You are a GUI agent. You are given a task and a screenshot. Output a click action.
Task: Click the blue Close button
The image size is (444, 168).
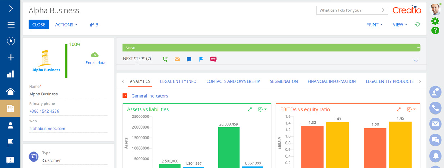(39, 25)
